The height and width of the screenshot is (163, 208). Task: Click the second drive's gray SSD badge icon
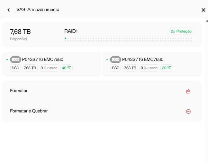(115, 60)
